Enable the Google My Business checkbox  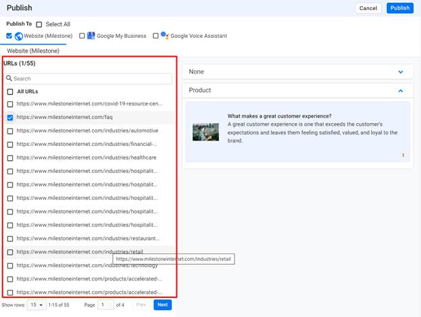tap(82, 36)
